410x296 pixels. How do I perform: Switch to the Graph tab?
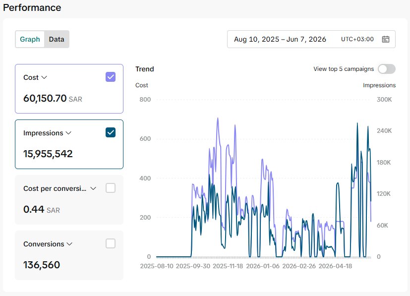30,39
